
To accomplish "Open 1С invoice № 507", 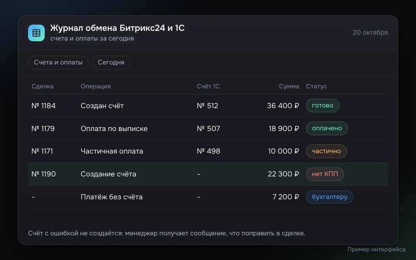I will (208, 129).
